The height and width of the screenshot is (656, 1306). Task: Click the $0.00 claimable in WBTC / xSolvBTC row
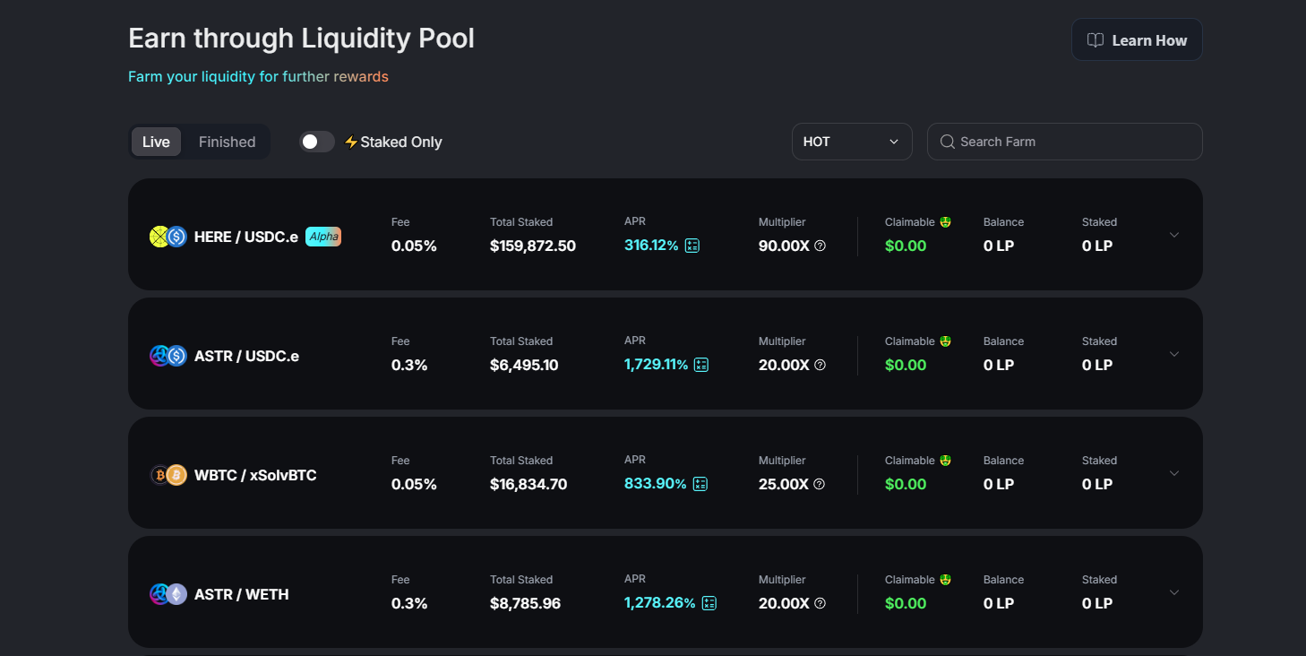pos(906,485)
